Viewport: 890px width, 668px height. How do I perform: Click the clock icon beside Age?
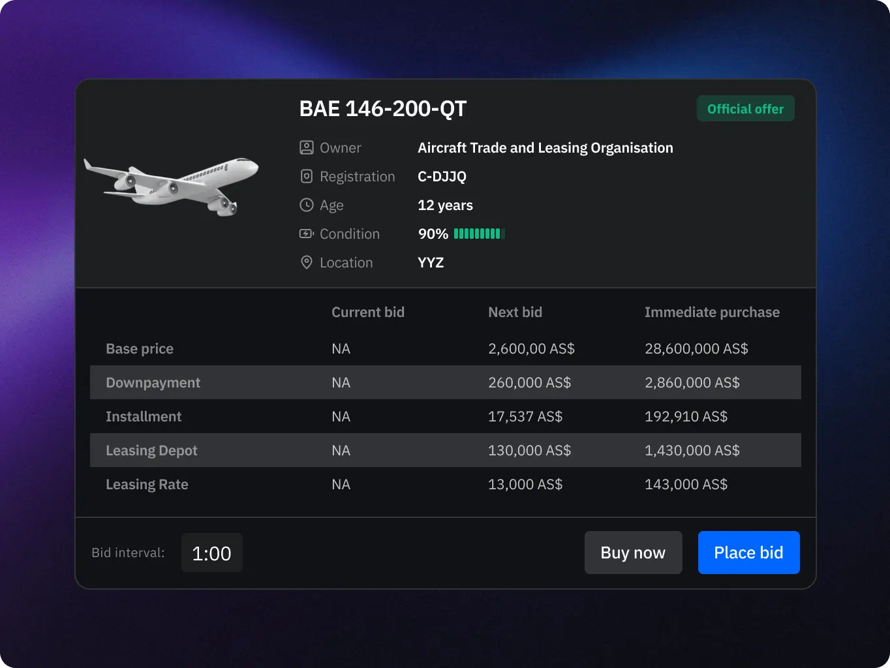point(306,205)
